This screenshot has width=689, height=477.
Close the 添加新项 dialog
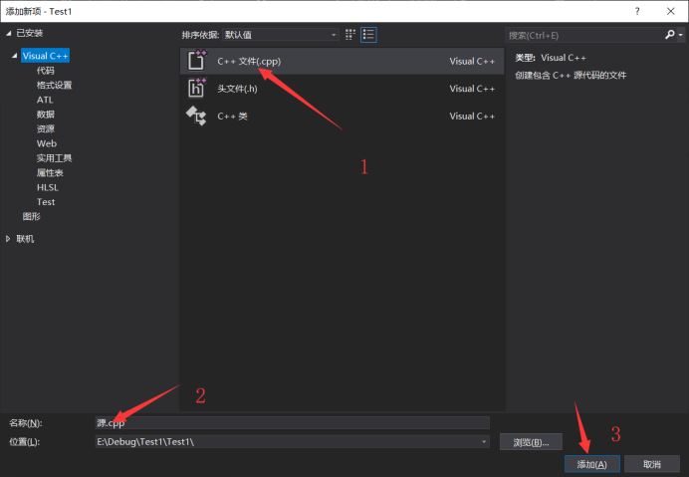670,11
